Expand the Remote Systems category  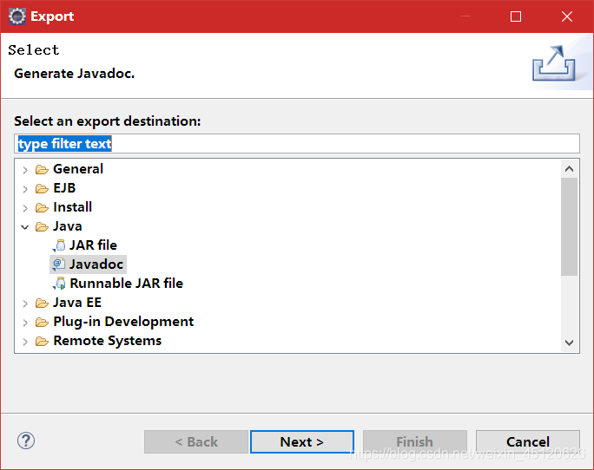[x=25, y=342]
